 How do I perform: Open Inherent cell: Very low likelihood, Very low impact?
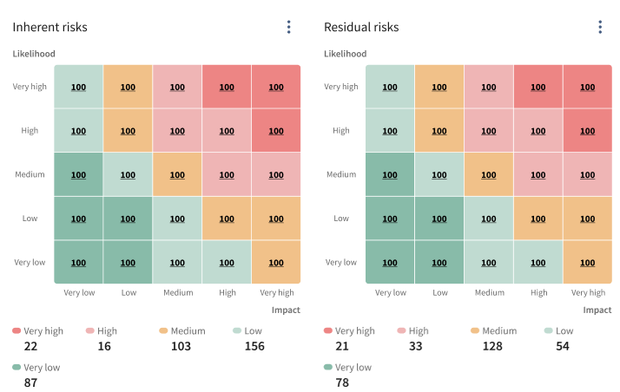[x=78, y=262]
